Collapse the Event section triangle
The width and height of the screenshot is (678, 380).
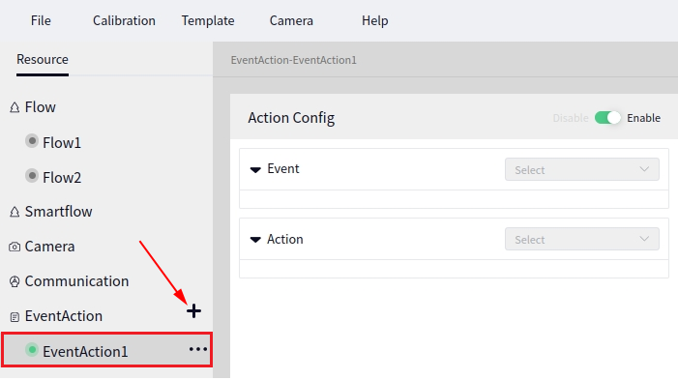tap(255, 170)
